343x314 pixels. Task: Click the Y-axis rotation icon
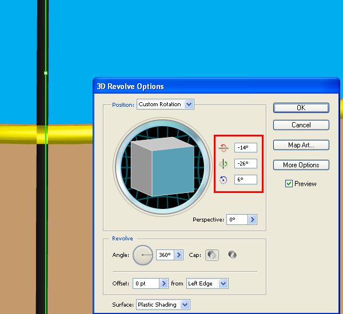click(223, 164)
